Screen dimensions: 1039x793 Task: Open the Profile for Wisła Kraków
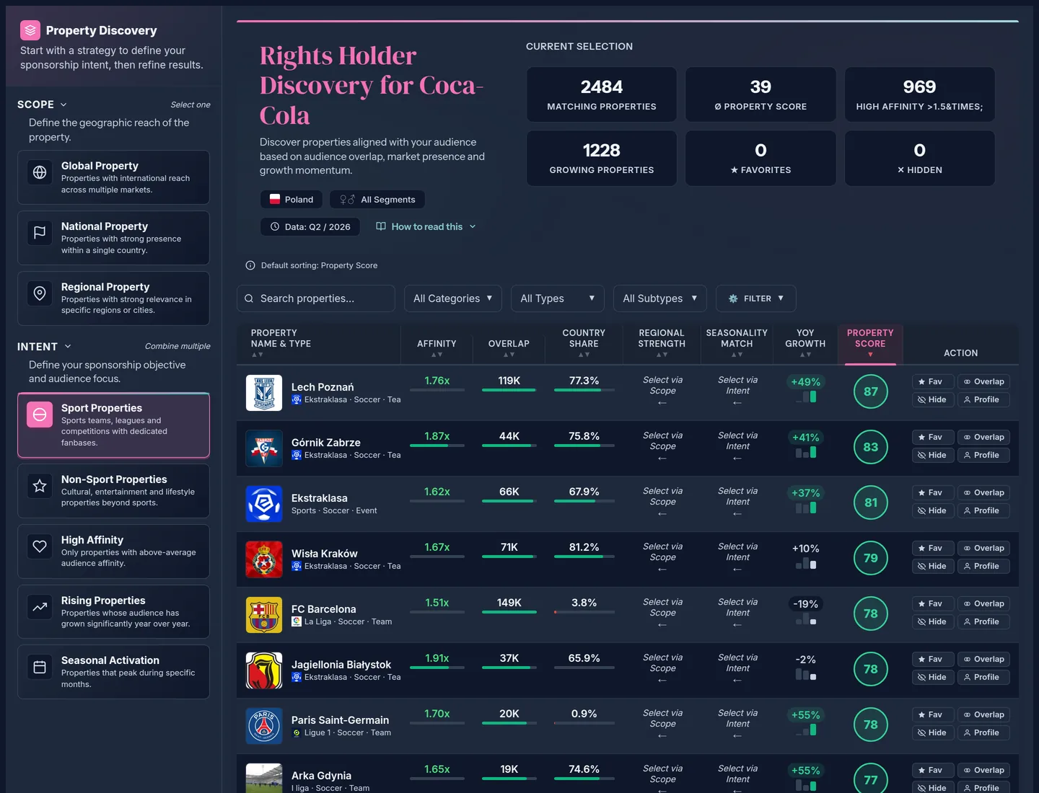pyautogui.click(x=983, y=566)
